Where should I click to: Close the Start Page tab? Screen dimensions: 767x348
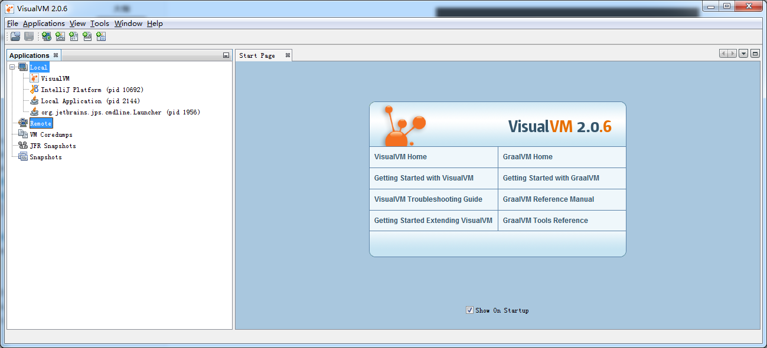pyautogui.click(x=288, y=55)
